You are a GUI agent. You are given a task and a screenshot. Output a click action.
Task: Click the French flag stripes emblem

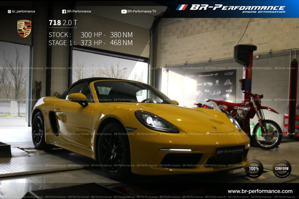pyautogui.click(x=182, y=7)
